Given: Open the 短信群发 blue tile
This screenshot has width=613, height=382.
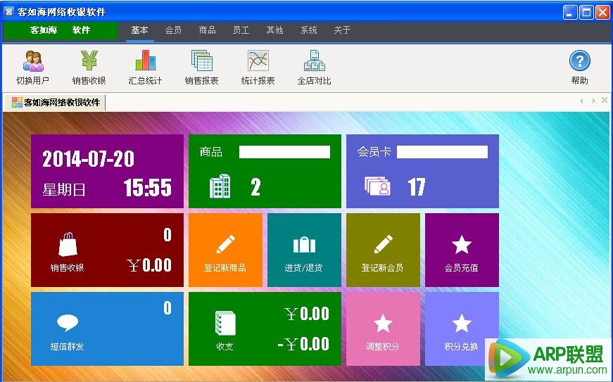Looking at the screenshot, I should (107, 329).
